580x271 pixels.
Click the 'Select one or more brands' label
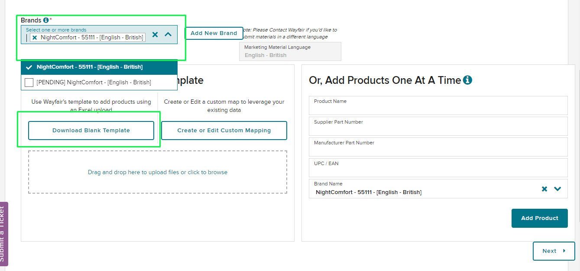click(x=56, y=30)
